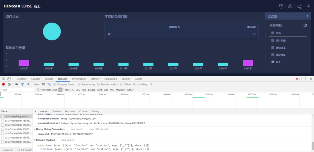
Task: Open the Elements tab
Action: [x=21, y=79]
